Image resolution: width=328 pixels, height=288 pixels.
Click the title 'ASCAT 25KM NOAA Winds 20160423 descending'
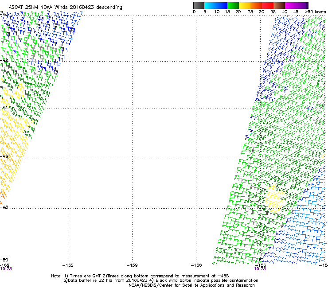[65, 7]
